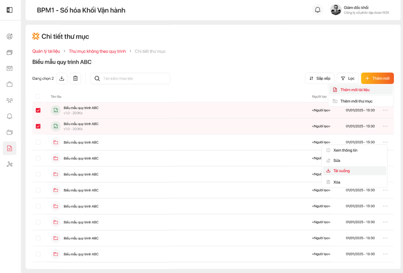The width and height of the screenshot is (403, 273).
Task: Click the orange Thêm mới button
Action: click(377, 79)
